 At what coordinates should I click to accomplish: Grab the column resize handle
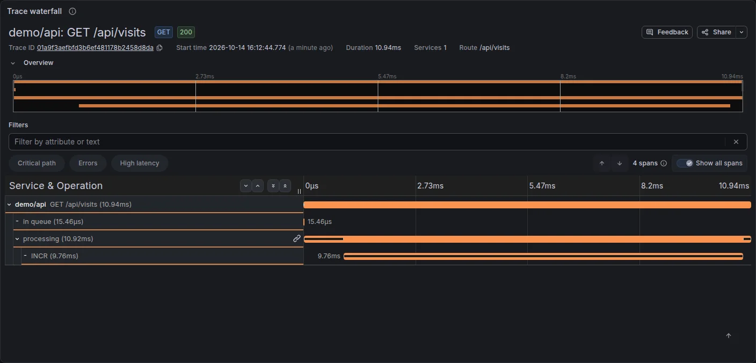pos(299,191)
